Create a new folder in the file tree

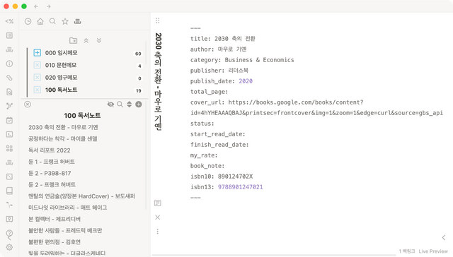(74, 41)
